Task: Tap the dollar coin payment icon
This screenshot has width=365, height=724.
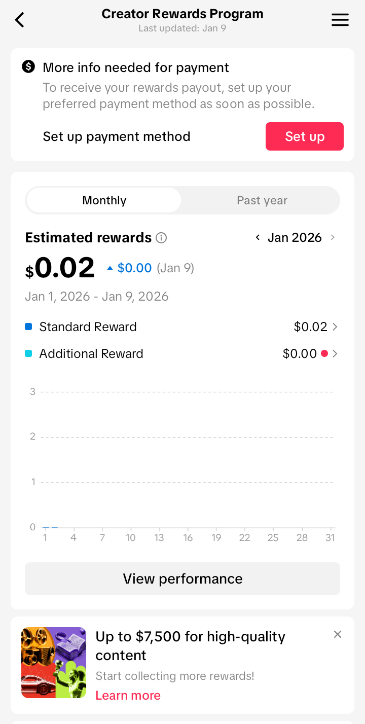Action: 28,66
